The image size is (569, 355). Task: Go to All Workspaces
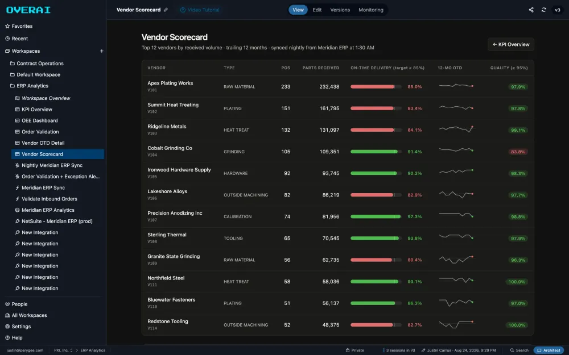pos(26,315)
